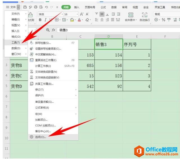This screenshot has width=180, height=159.
Task: Click the formula bar showing 销售3
Action: (118, 30)
